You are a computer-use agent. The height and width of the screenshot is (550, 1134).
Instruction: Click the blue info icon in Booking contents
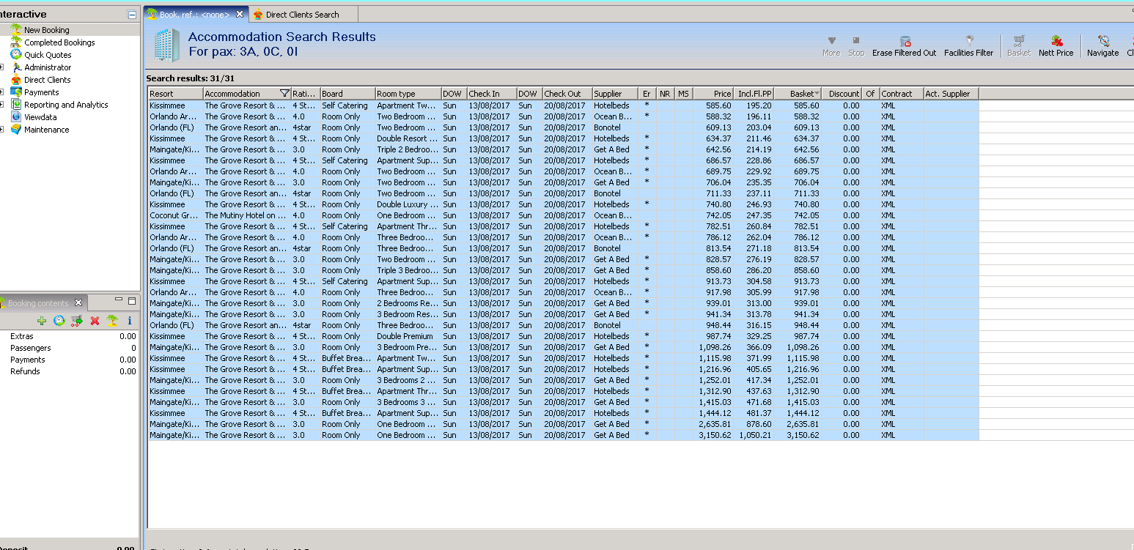pyautogui.click(x=130, y=321)
